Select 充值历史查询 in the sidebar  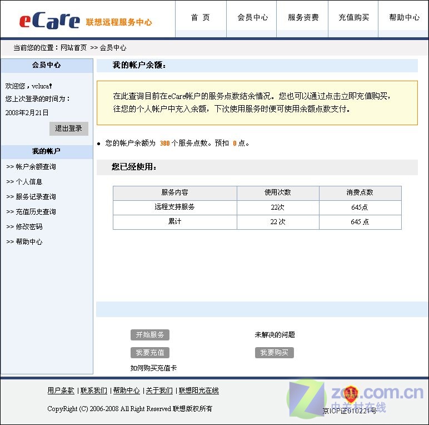tap(36, 212)
